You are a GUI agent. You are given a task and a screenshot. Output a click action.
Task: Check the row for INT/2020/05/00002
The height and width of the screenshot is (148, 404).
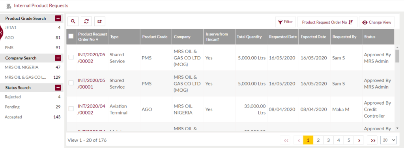point(71,57)
